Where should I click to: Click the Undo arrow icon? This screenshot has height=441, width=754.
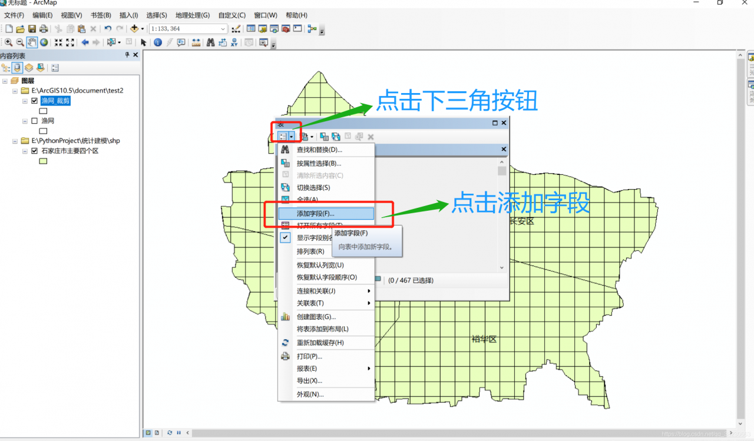(x=108, y=28)
